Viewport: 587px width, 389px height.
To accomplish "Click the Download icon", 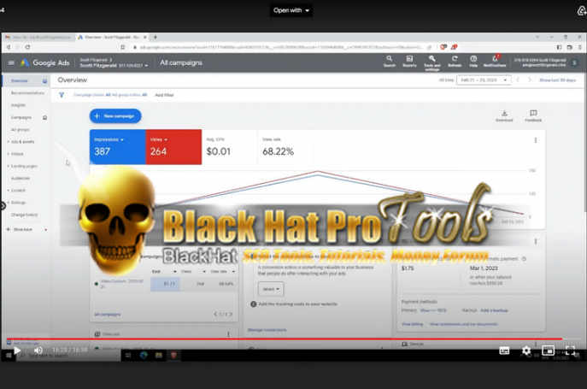I will click(x=504, y=115).
